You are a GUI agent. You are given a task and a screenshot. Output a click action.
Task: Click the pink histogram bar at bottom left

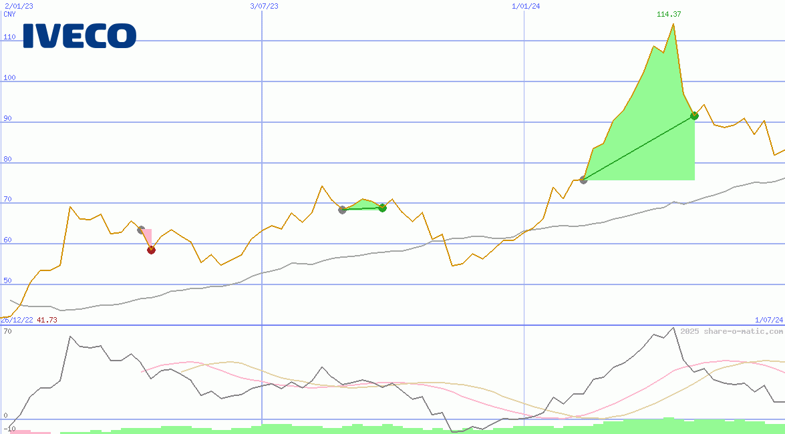tap(27, 431)
